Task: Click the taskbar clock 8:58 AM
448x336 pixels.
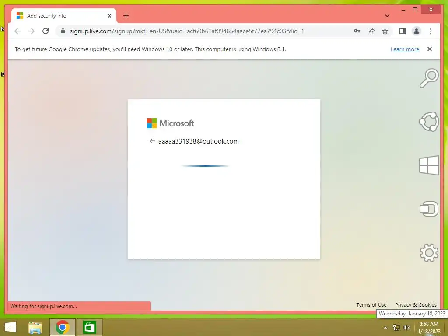Action: 429,324
